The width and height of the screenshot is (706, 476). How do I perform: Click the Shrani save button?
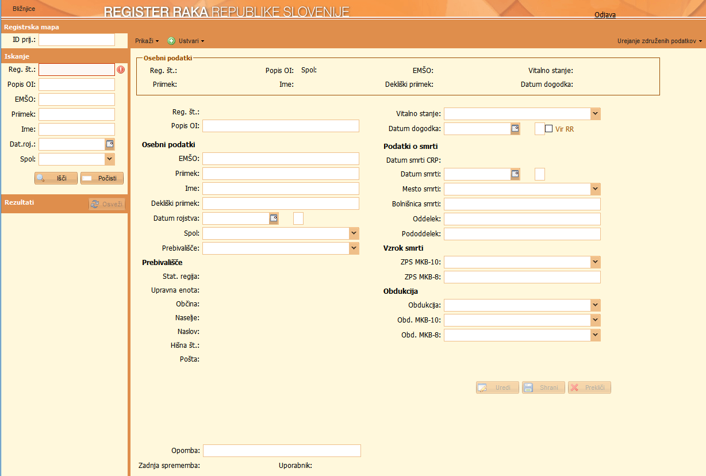tap(543, 388)
